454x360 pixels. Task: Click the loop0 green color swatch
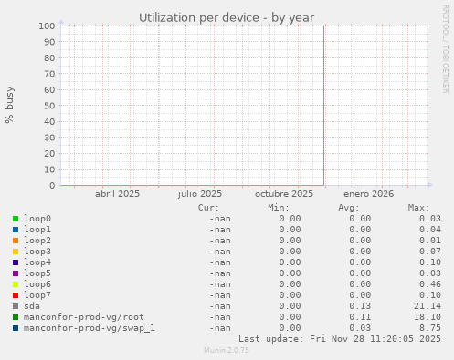(x=16, y=219)
